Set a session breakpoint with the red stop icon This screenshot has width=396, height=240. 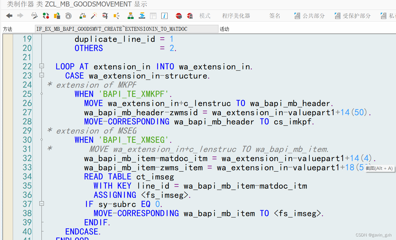click(x=179, y=15)
